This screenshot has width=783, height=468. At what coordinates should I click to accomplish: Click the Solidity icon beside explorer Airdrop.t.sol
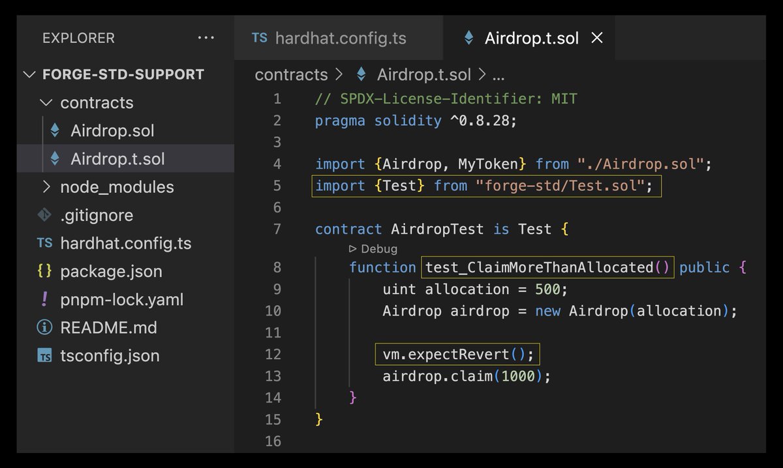(x=55, y=158)
